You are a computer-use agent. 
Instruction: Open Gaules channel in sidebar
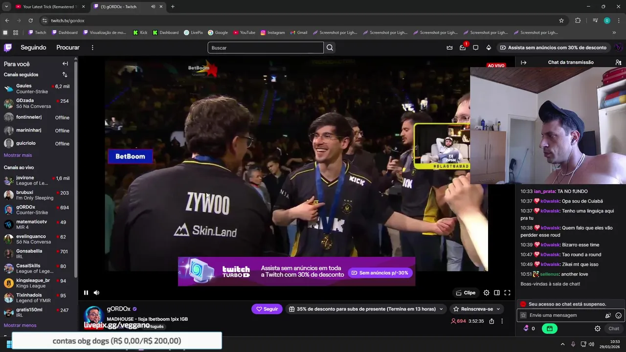pyautogui.click(x=38, y=88)
